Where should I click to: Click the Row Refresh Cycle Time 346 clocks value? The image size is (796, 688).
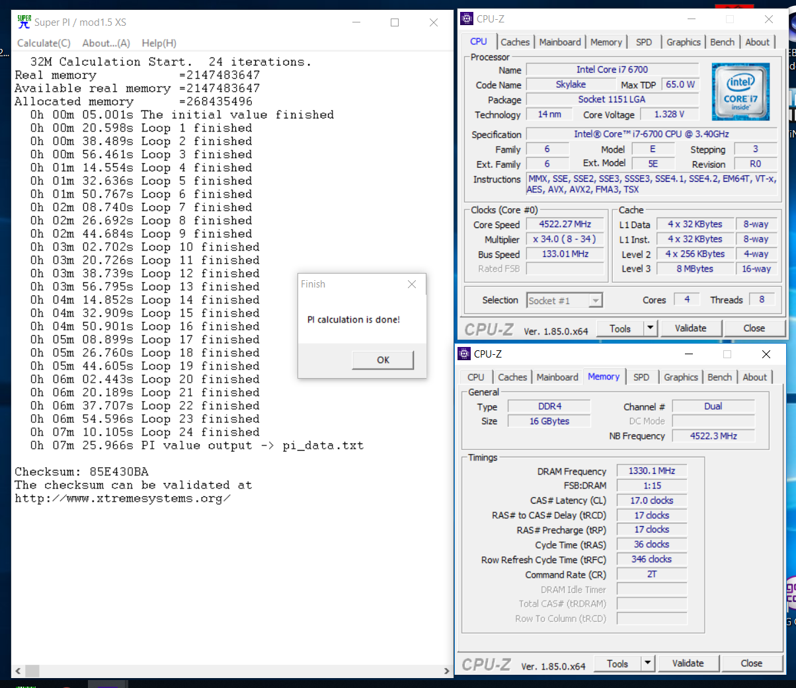(x=652, y=559)
